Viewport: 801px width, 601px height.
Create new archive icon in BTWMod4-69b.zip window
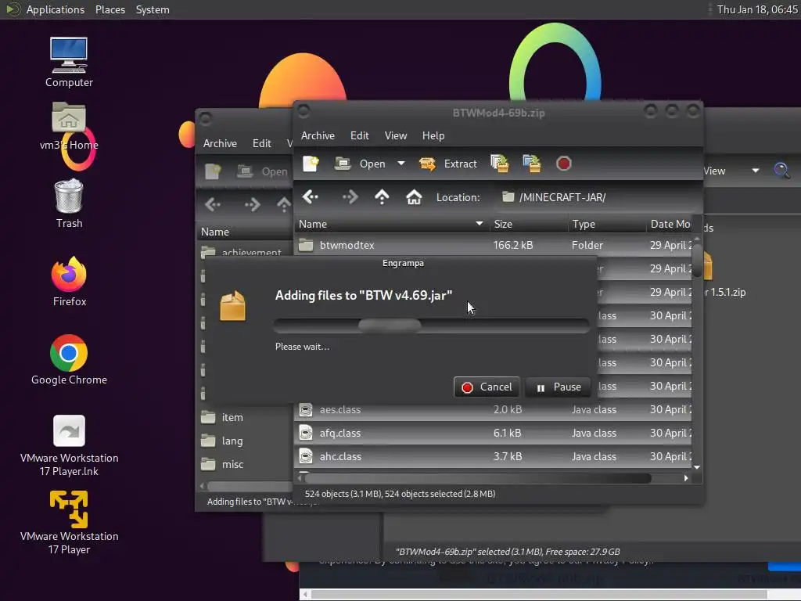(x=311, y=164)
